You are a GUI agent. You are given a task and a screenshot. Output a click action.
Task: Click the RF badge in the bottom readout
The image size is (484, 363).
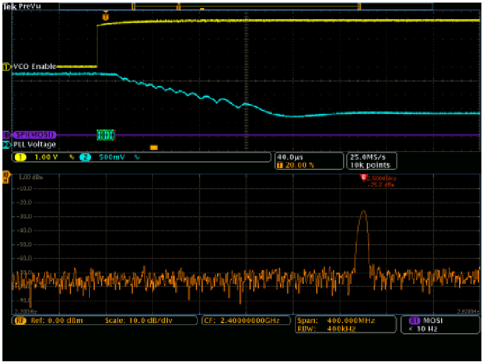[20, 321]
